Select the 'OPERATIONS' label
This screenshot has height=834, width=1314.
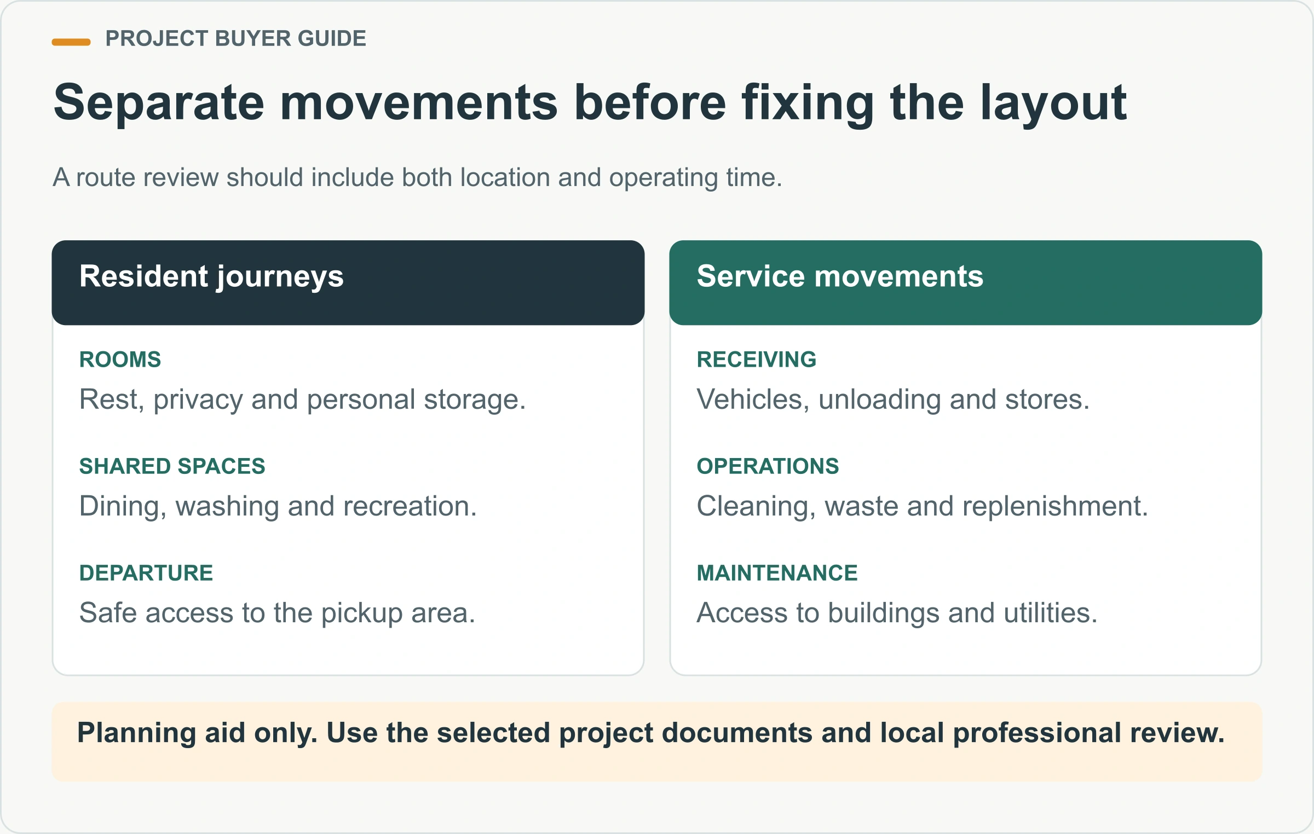[x=768, y=466]
